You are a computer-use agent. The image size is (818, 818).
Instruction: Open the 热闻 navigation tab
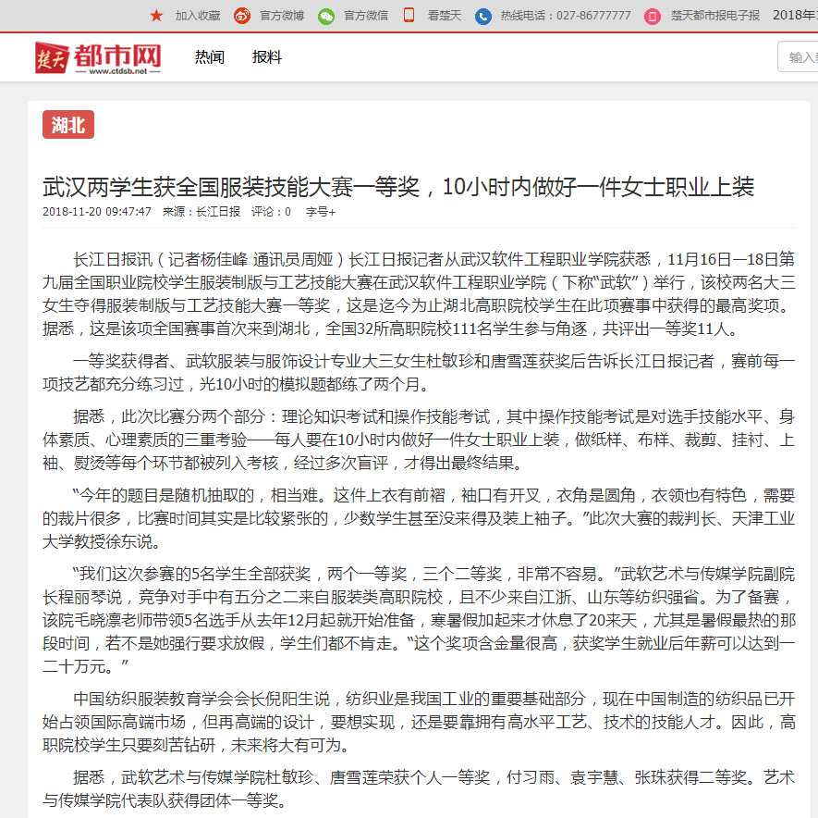pyautogui.click(x=210, y=57)
